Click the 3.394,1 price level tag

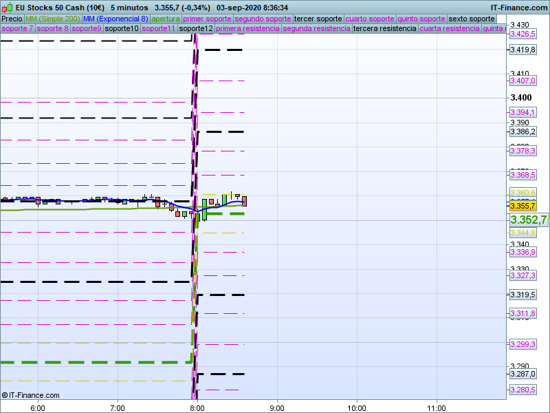point(522,112)
